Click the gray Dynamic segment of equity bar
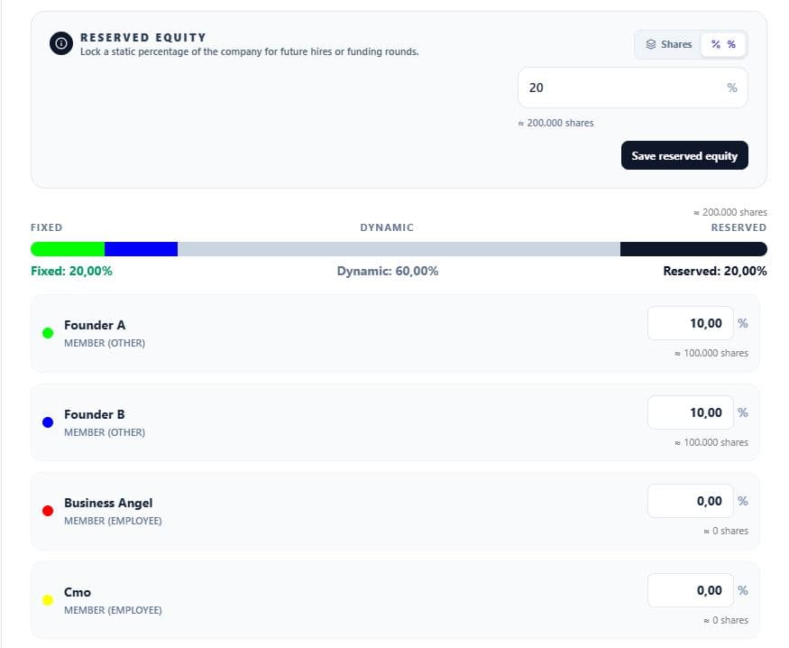789x648 pixels. pos(399,249)
